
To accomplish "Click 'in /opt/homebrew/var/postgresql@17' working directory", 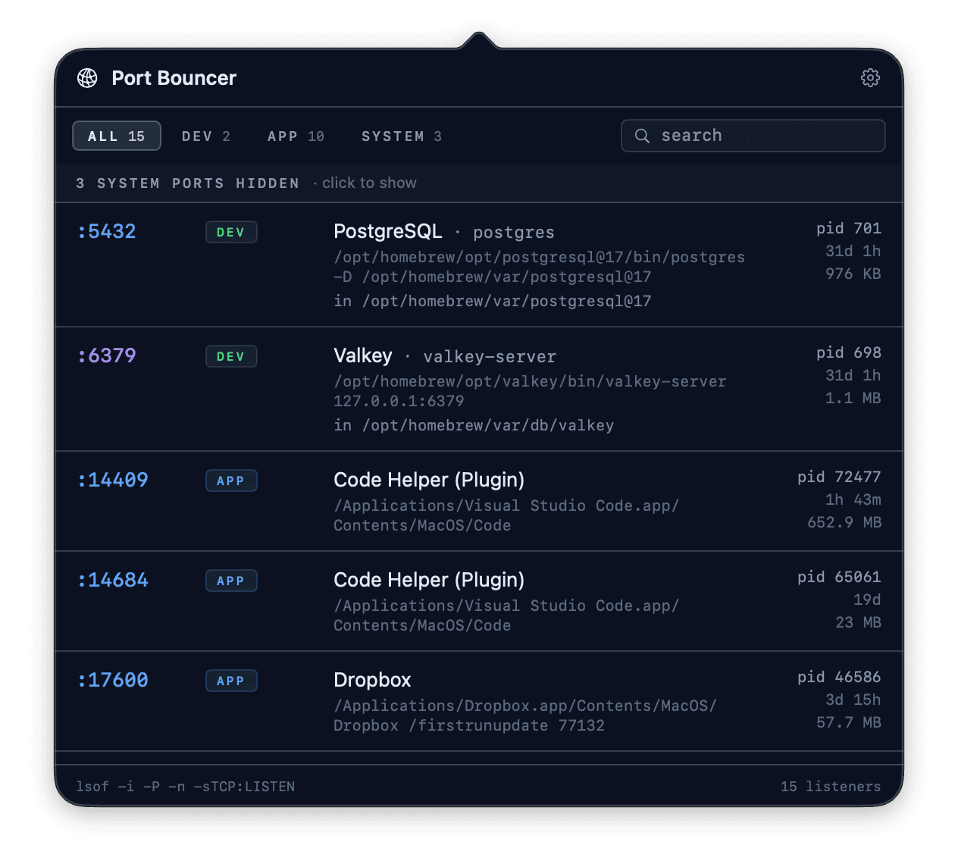I will tap(493, 302).
